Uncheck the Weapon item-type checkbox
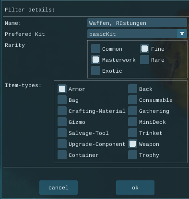 (132, 144)
